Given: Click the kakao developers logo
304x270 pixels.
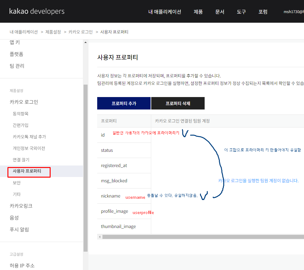Looking at the screenshot, I should pos(37,11).
